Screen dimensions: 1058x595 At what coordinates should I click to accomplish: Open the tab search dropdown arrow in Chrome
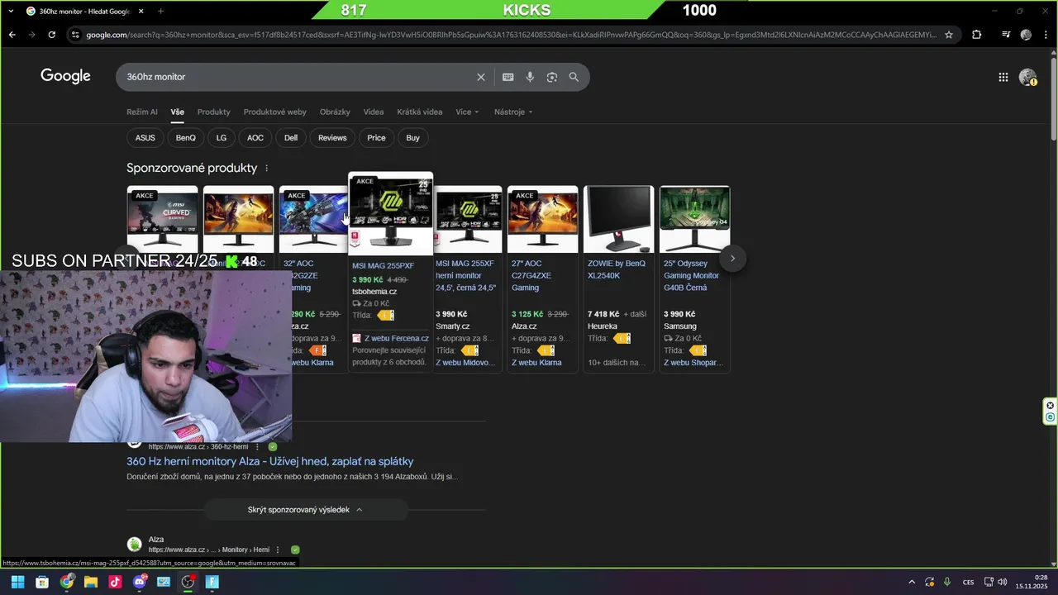pyautogui.click(x=11, y=11)
